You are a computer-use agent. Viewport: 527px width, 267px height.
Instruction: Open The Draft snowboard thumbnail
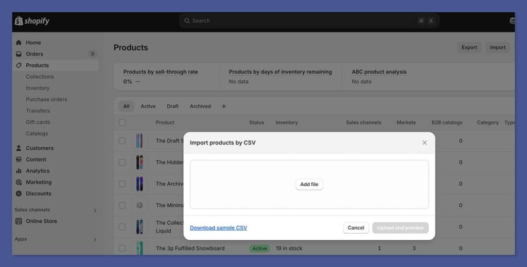coord(139,141)
